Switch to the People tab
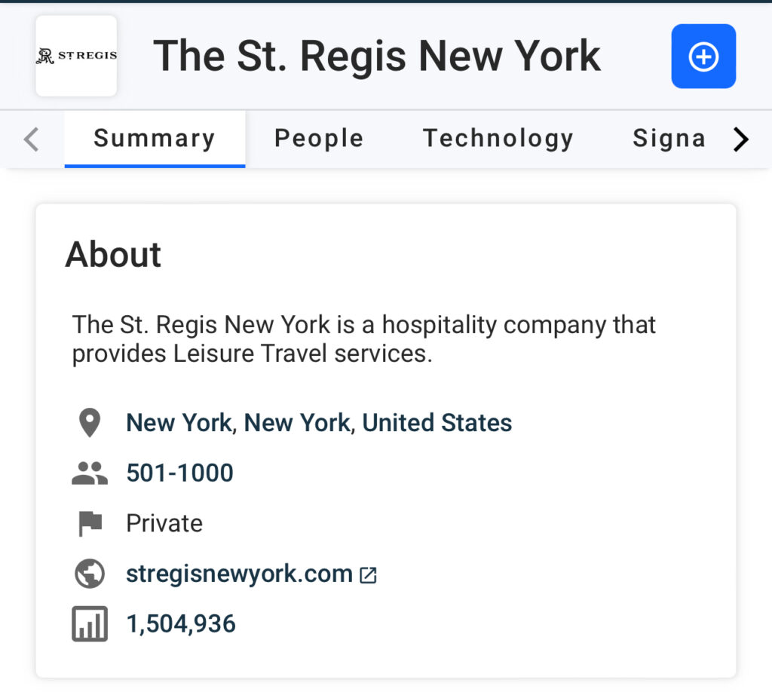 coord(319,139)
